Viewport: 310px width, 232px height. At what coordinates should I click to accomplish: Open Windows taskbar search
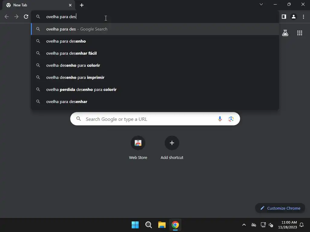point(148,225)
